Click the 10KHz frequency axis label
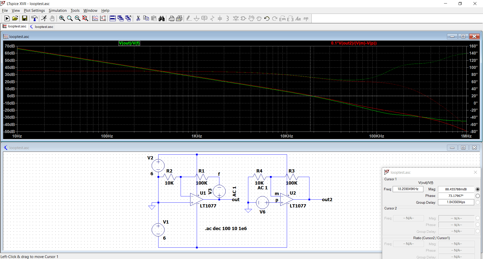Viewport: 483px width, 259px height. pos(287,136)
